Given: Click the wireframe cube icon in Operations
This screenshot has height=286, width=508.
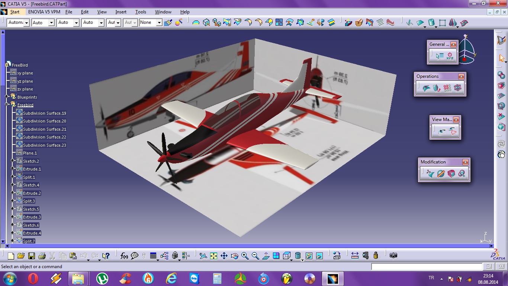Looking at the screenshot, I should pyautogui.click(x=457, y=88).
